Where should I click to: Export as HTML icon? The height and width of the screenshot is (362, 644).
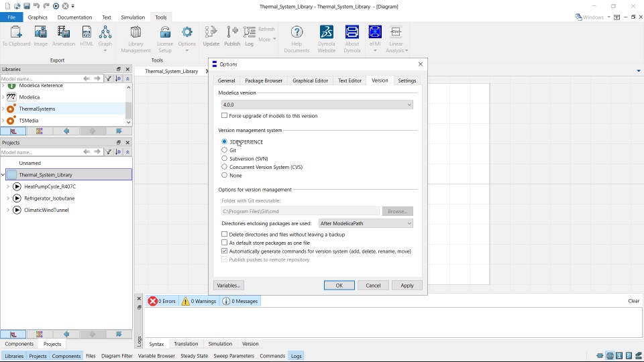(87, 32)
